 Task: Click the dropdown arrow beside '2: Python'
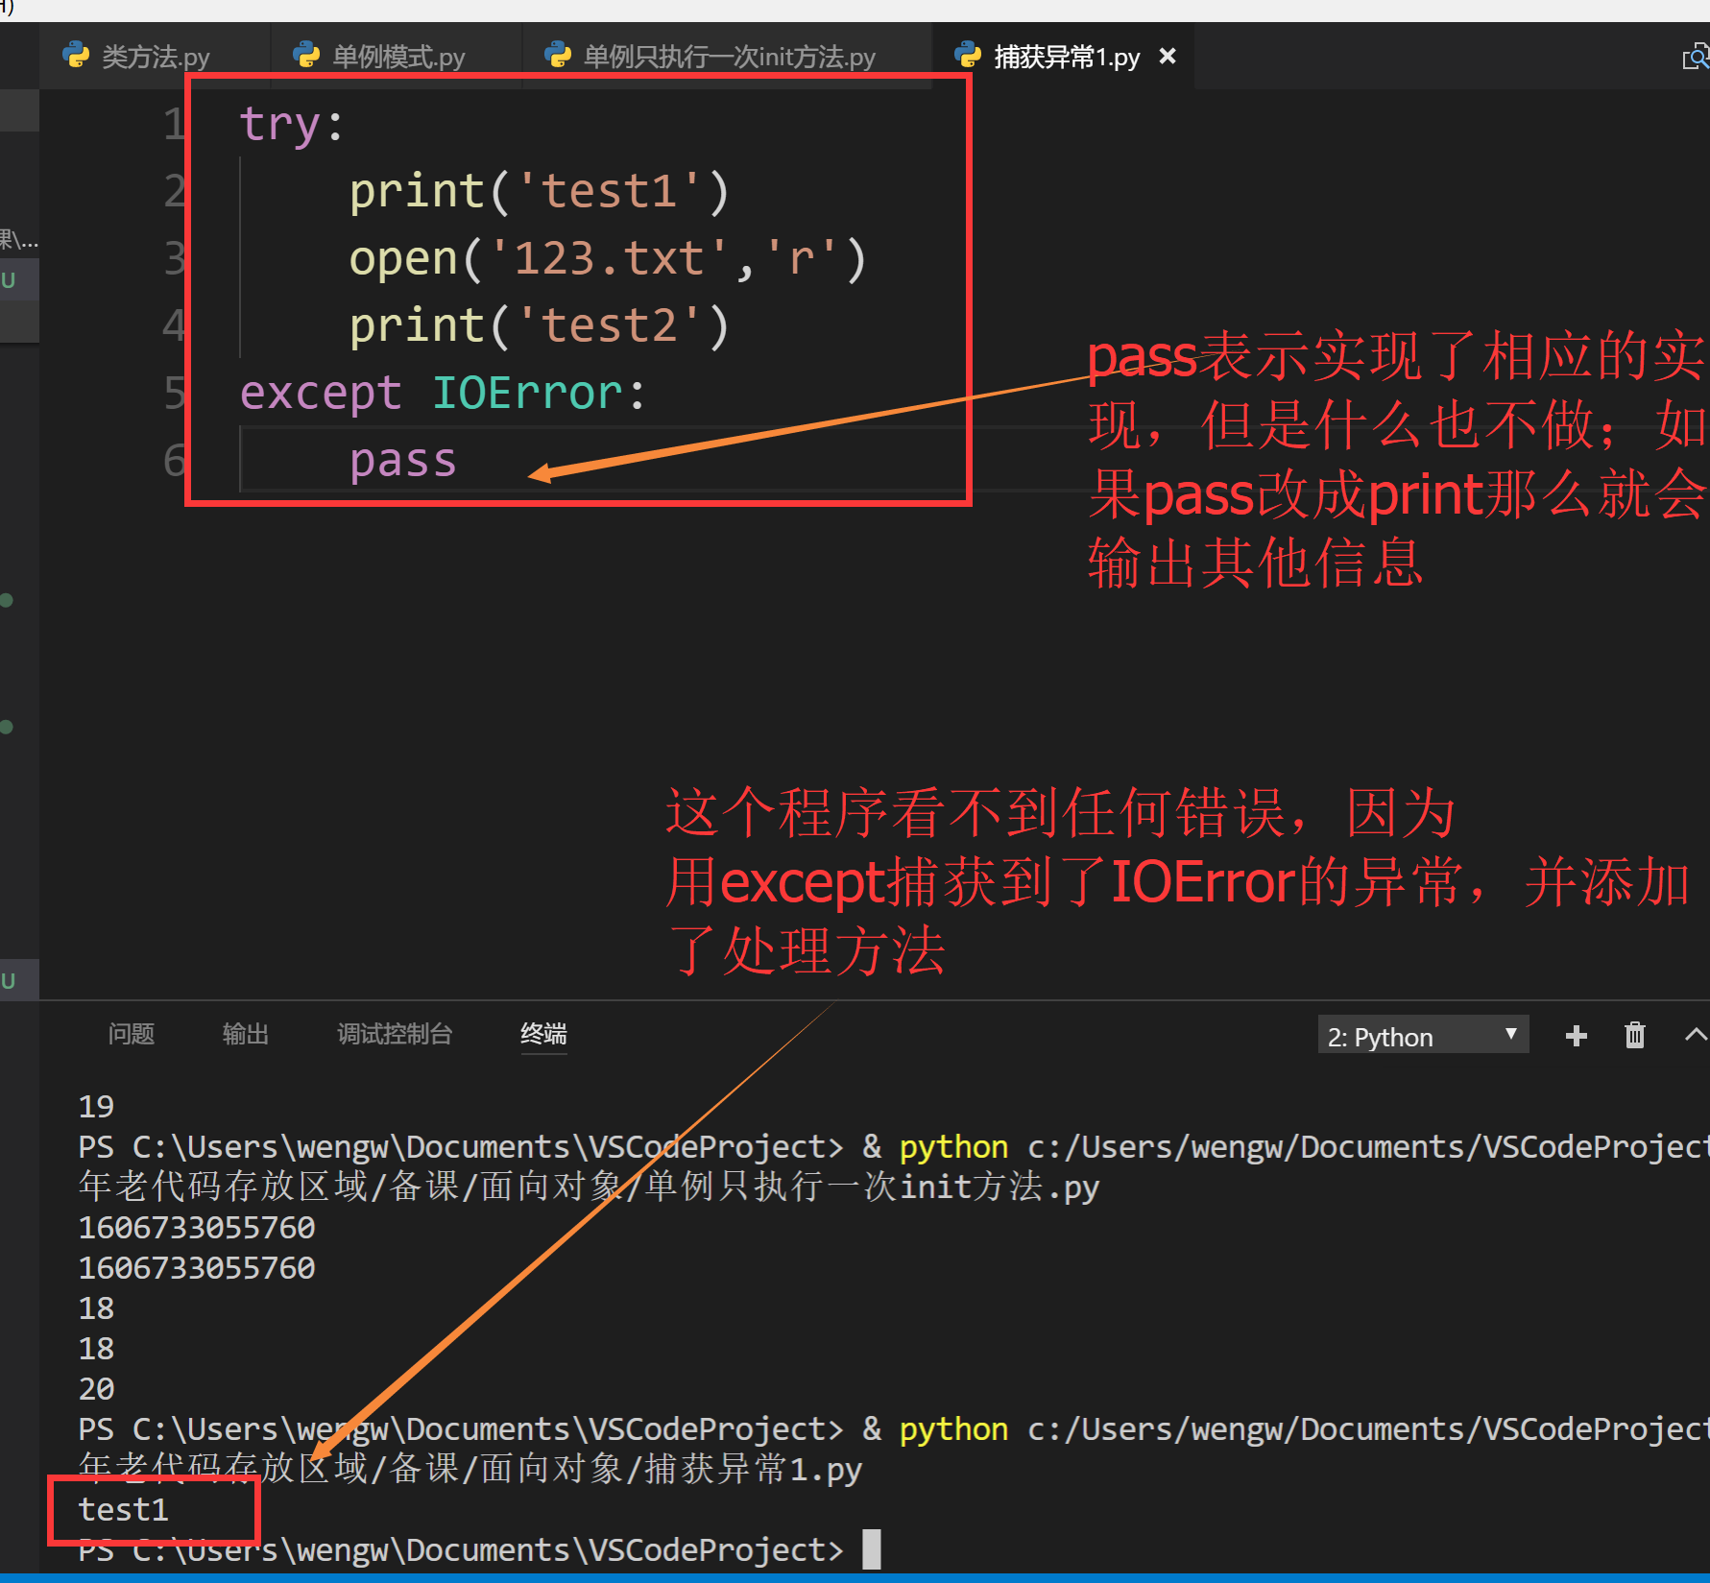(1510, 1036)
